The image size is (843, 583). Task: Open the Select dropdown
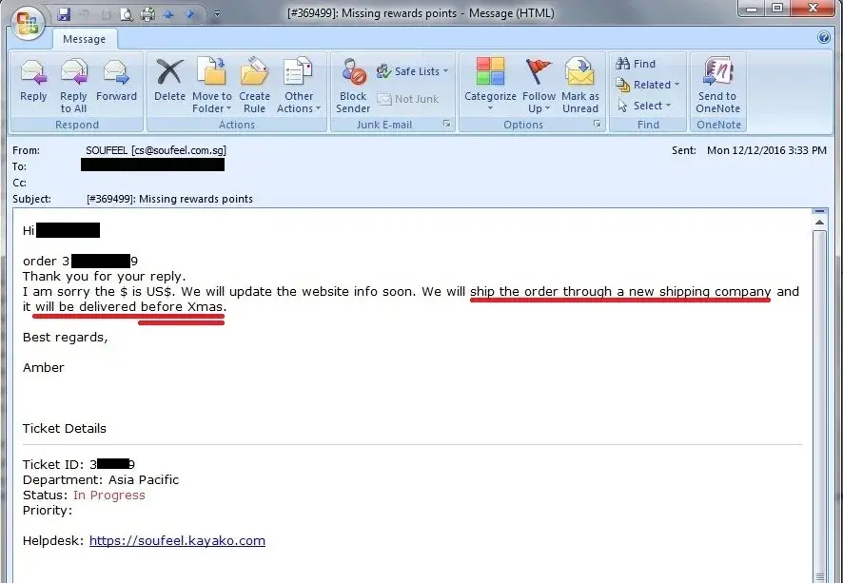coord(644,106)
